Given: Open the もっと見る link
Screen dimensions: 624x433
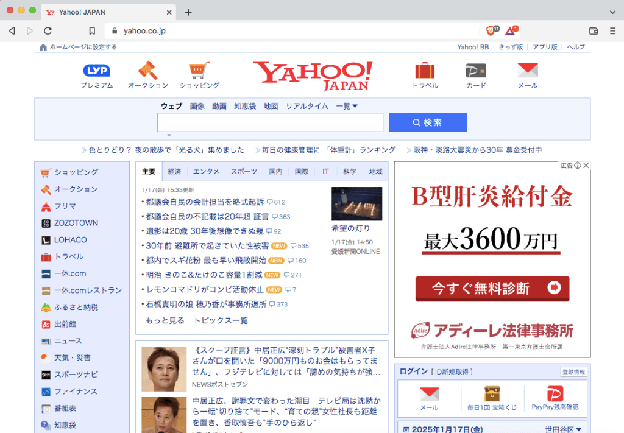Looking at the screenshot, I should [165, 320].
